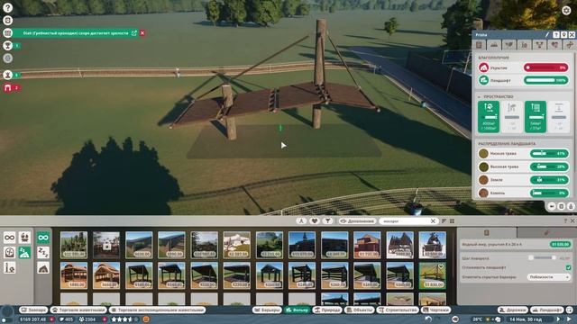
Task: Select the green shelter subcategory icon
Action: 24,253
